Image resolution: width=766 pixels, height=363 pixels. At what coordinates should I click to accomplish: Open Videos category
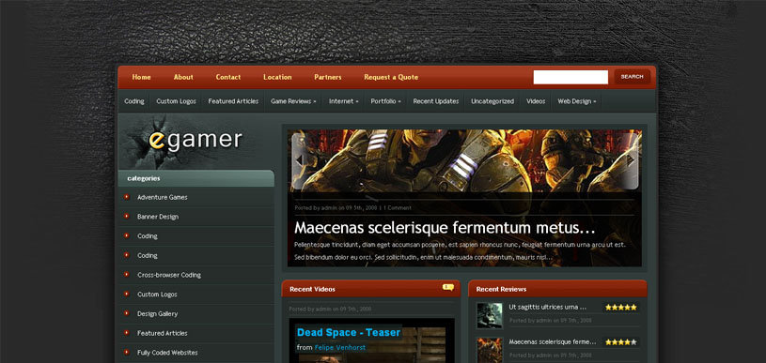536,101
